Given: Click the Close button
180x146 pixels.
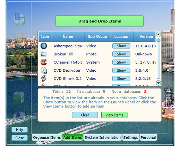Looking at the screenshot, I should click(x=19, y=138).
